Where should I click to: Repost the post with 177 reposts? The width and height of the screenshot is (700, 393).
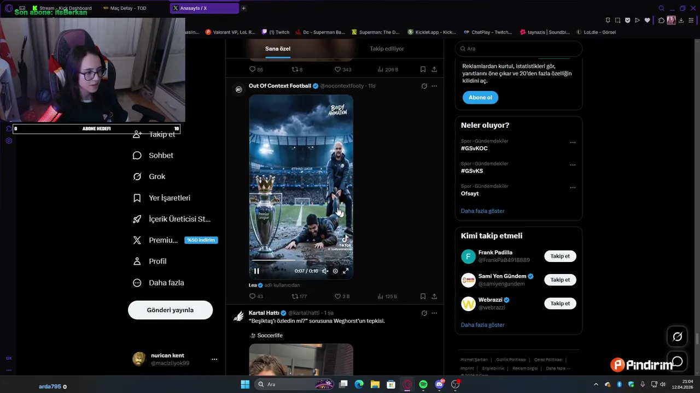(299, 296)
